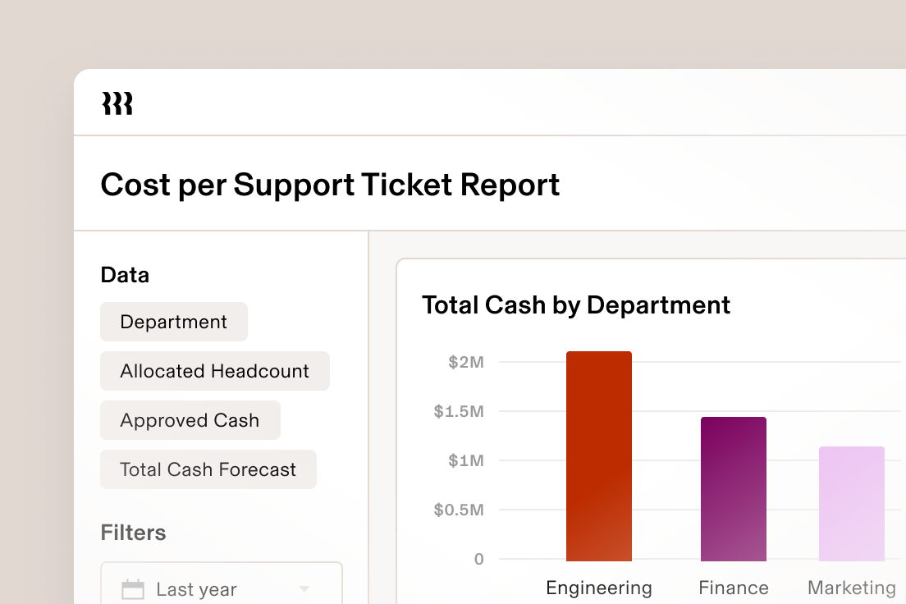Click the Rippling logo in the top-left corner
The height and width of the screenshot is (604, 906).
117,103
